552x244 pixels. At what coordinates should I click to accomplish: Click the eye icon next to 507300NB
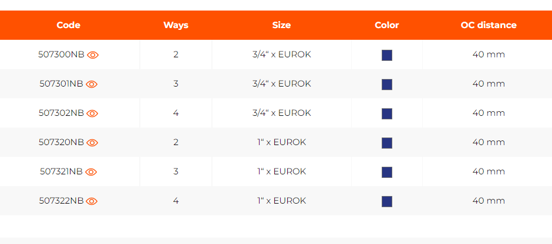[x=93, y=55]
